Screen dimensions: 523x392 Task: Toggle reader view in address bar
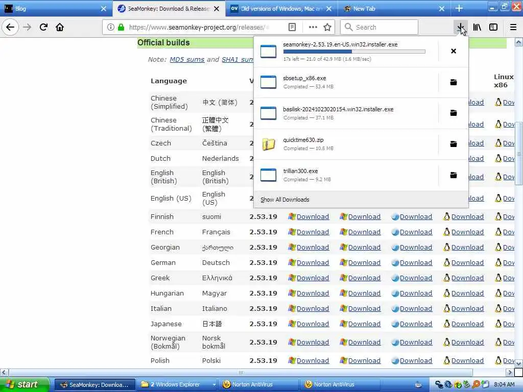tap(292, 27)
